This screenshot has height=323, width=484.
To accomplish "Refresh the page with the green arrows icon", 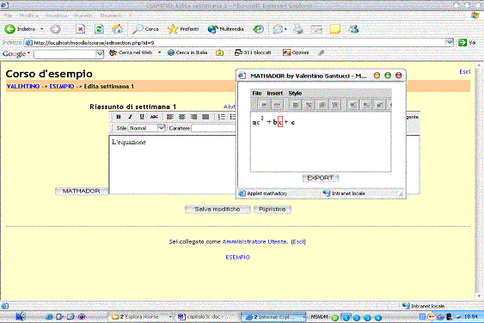I will [x=99, y=29].
